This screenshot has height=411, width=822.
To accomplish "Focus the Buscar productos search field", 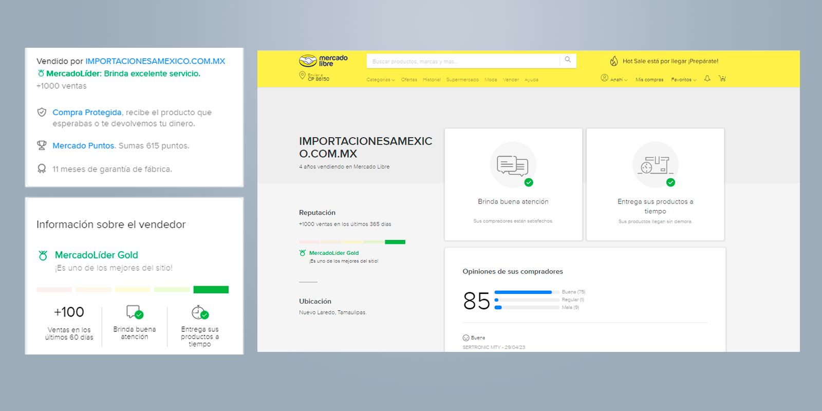I will point(462,61).
